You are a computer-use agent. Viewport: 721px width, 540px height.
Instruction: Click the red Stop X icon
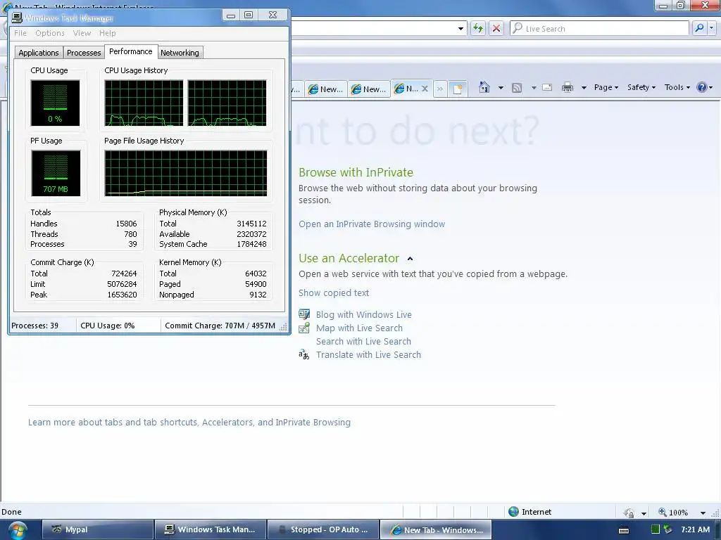(x=496, y=28)
